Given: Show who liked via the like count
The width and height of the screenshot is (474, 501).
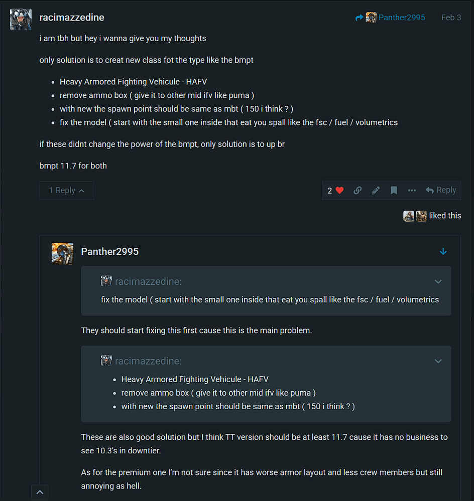Looking at the screenshot, I should 330,191.
